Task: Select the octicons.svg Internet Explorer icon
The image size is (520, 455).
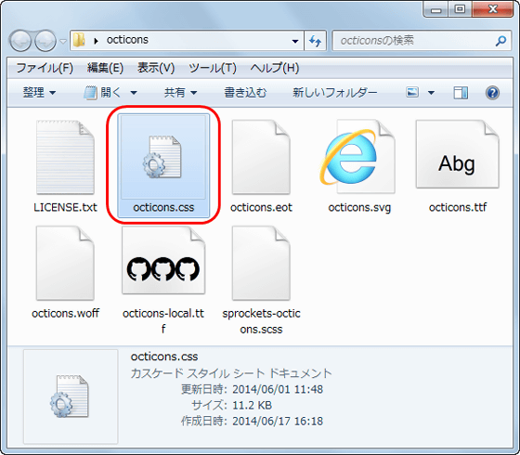Action: coord(357,157)
